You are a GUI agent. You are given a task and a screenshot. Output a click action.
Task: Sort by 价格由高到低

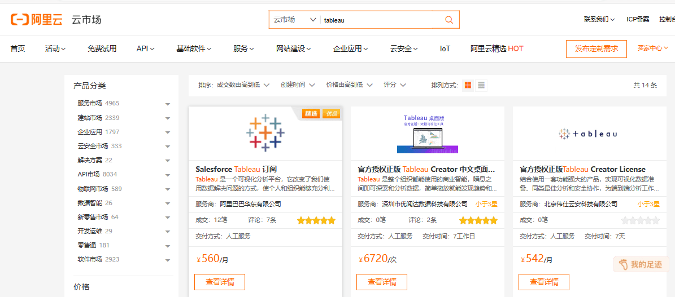click(x=349, y=85)
